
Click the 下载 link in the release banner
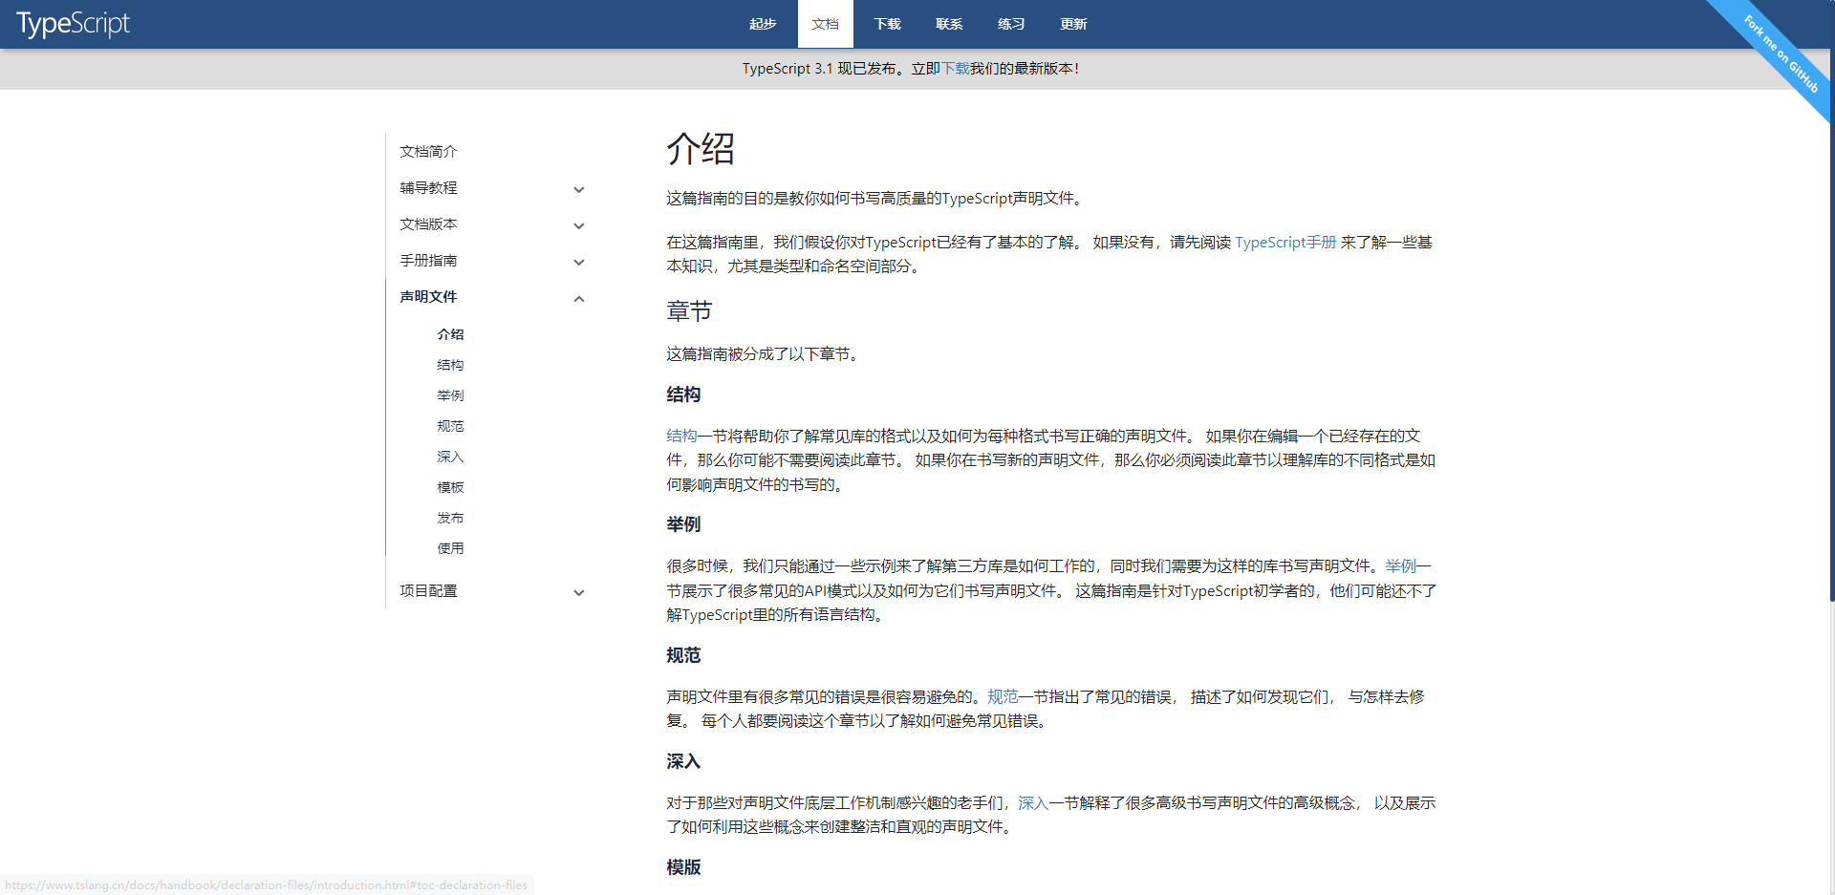pos(956,69)
